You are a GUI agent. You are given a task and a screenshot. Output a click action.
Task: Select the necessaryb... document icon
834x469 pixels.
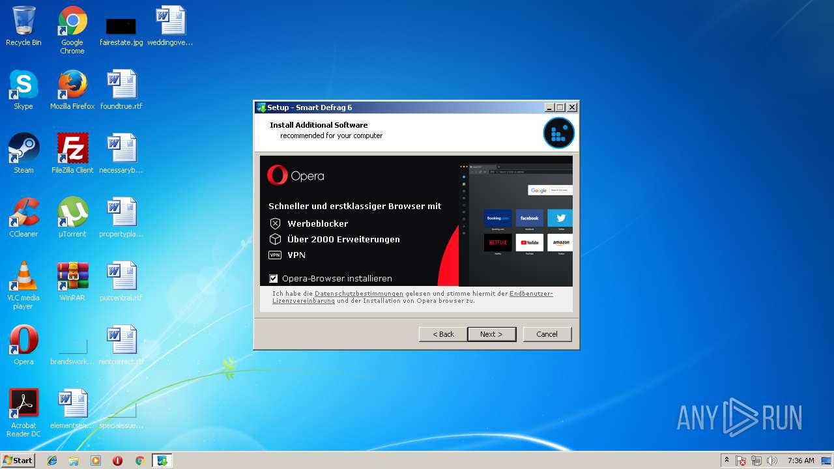coord(121,154)
